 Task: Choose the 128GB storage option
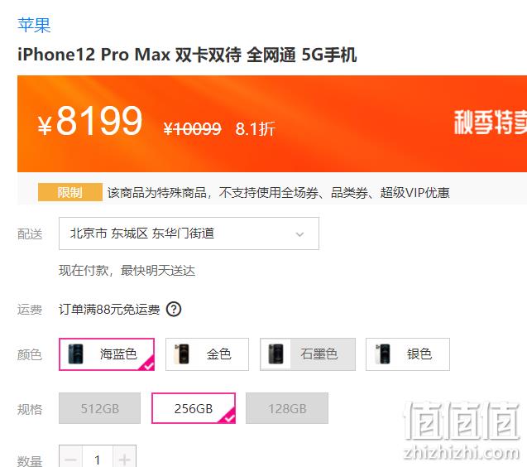287,408
